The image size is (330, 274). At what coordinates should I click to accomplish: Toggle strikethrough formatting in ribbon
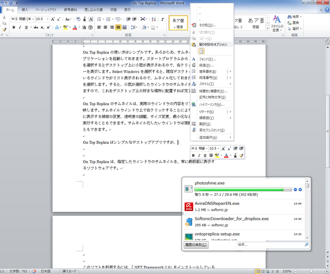(x=36, y=27)
